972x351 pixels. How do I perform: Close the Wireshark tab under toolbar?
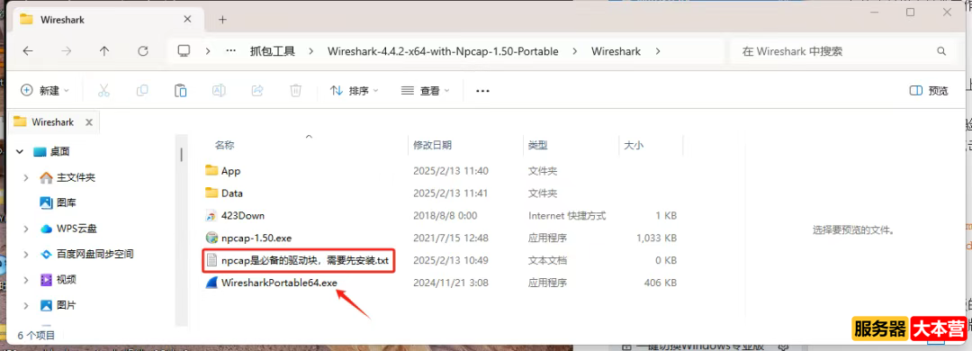(88, 122)
